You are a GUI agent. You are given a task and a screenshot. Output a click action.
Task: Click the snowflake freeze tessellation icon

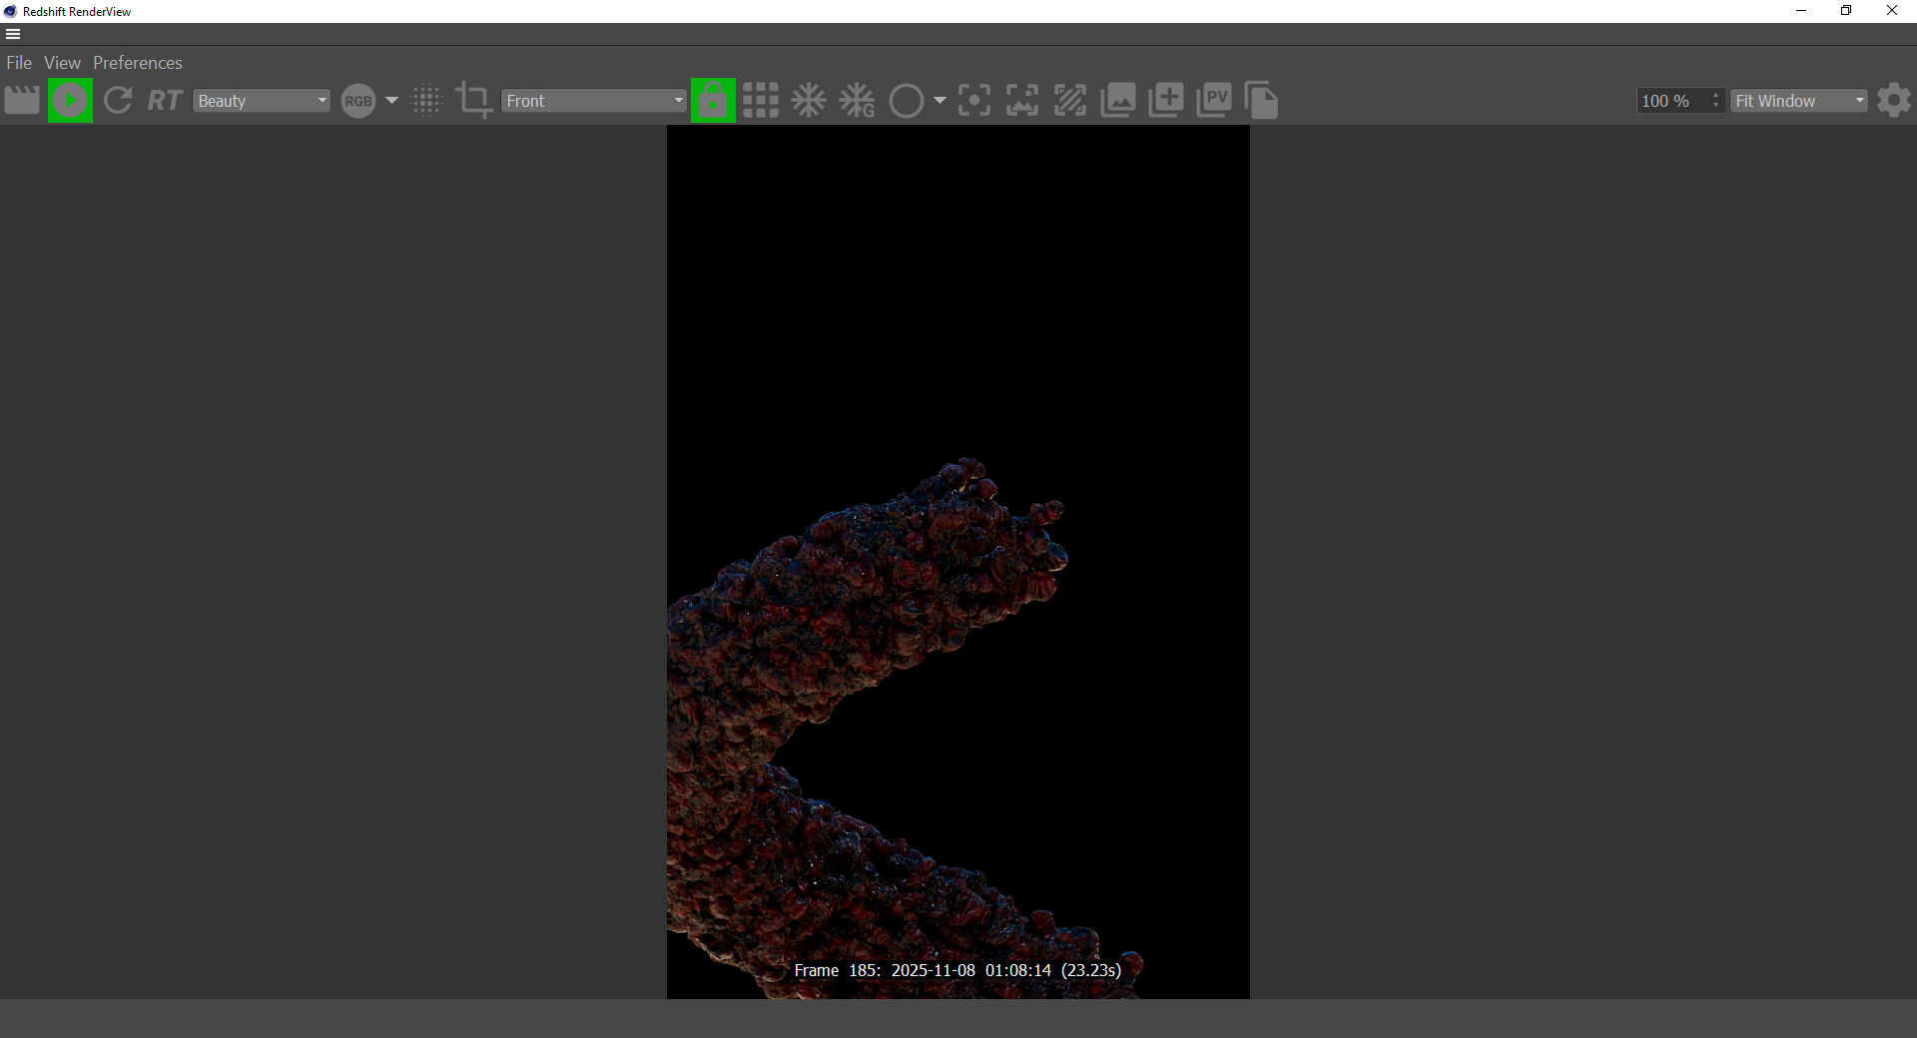809,101
